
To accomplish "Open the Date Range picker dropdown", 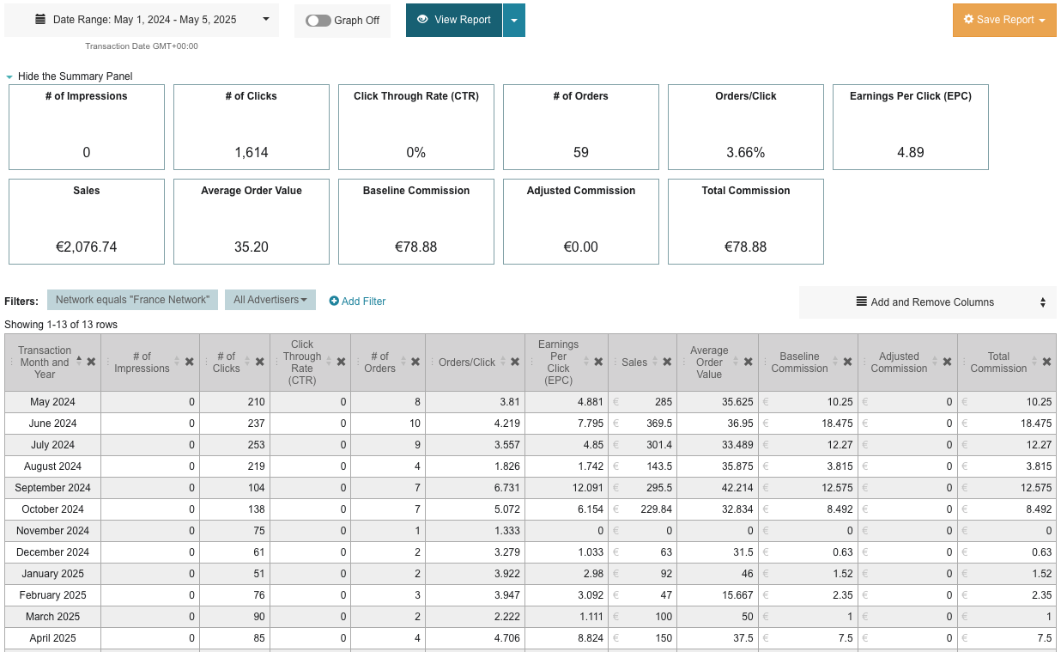I will point(142,20).
